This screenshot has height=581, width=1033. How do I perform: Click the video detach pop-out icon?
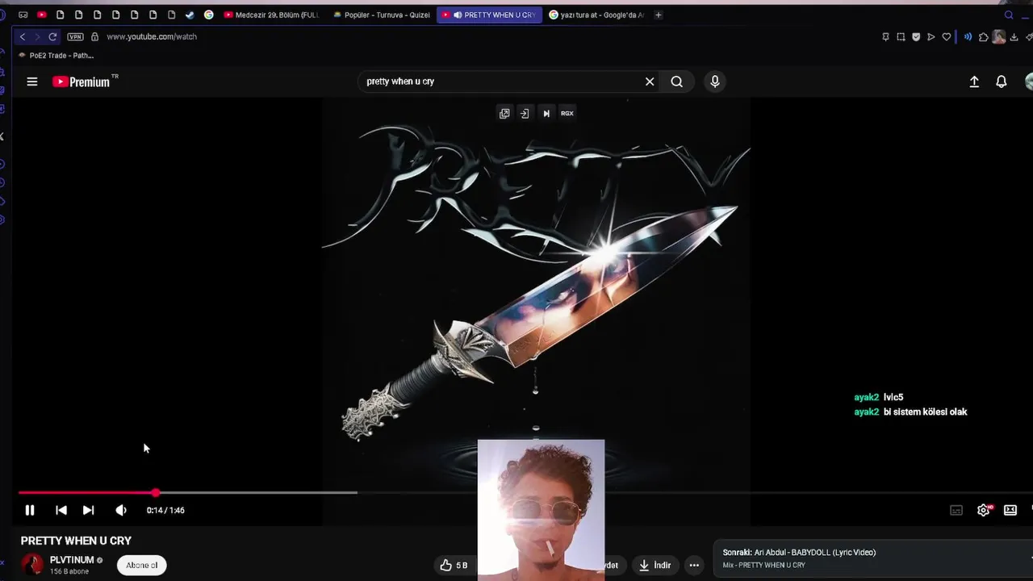pyautogui.click(x=504, y=114)
